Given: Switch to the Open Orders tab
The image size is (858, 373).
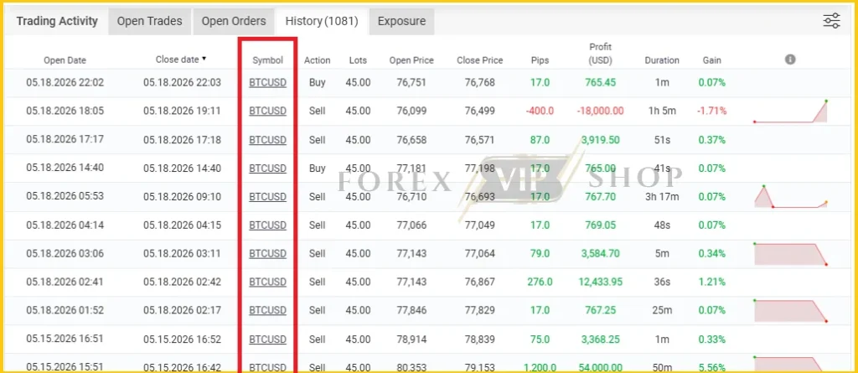Looking at the screenshot, I should click(234, 21).
